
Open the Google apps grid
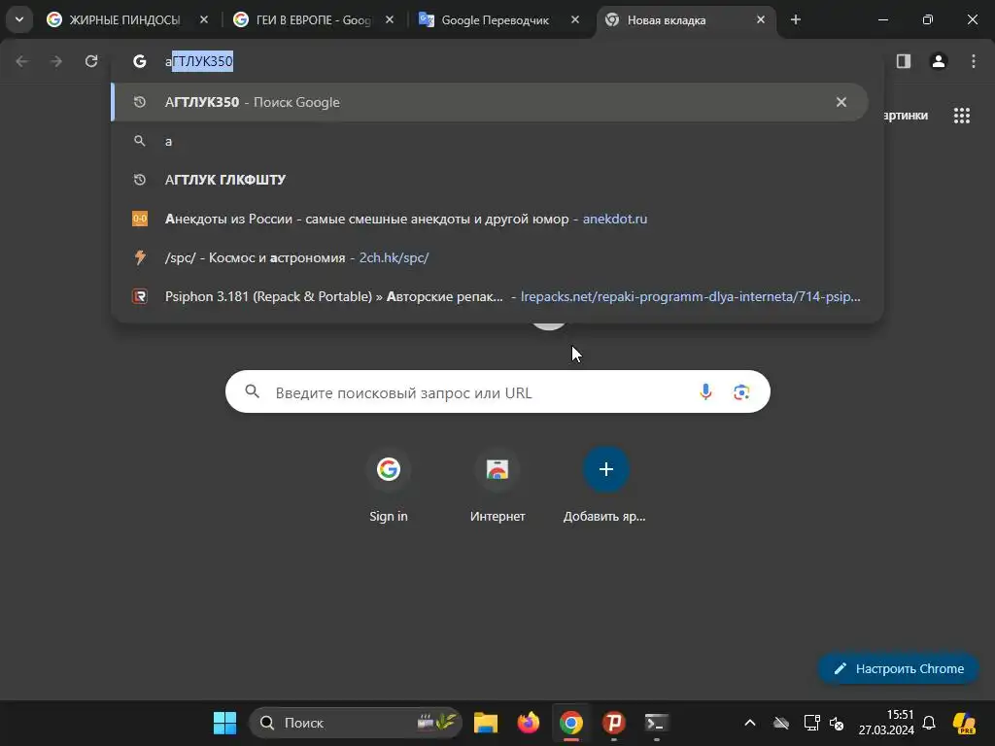962,116
